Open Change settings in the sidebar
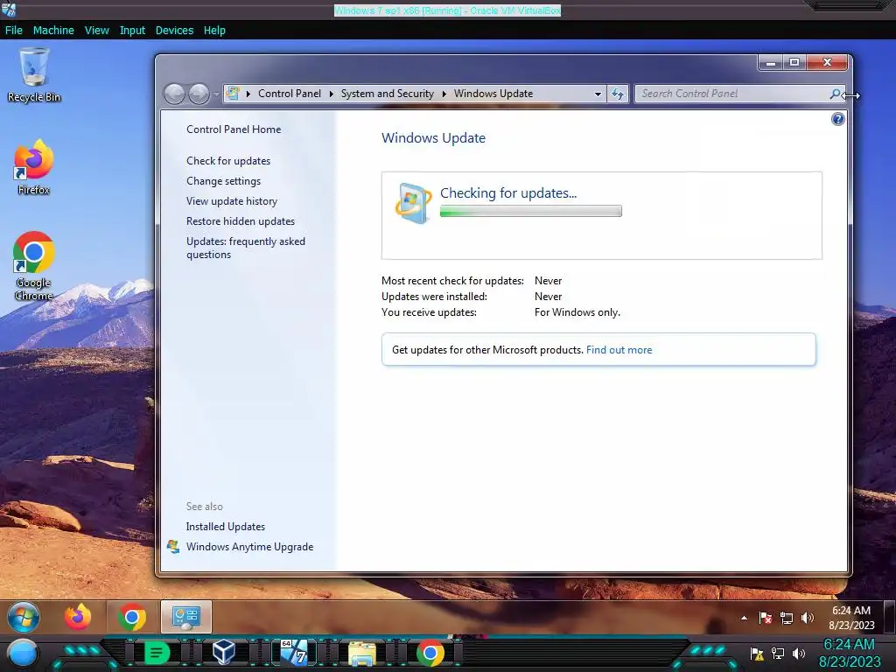Screen dimensions: 896x672 click(223, 181)
